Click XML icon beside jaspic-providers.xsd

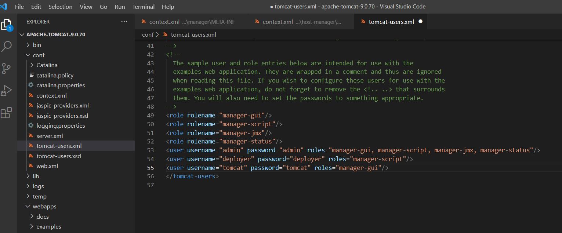pyautogui.click(x=31, y=116)
